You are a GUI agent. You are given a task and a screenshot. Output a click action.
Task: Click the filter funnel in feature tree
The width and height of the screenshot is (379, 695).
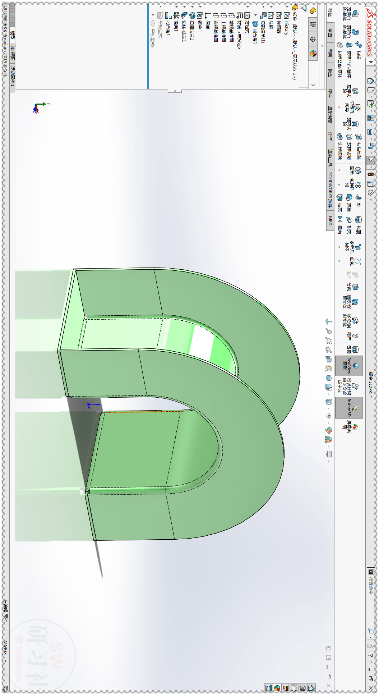pyautogui.click(x=303, y=8)
